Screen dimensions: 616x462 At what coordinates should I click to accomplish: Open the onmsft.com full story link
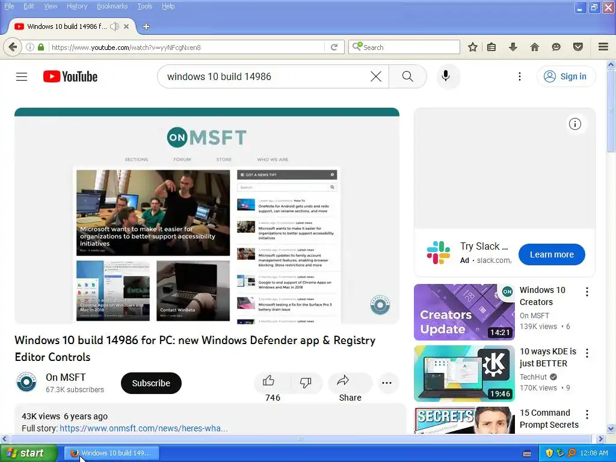(143, 428)
